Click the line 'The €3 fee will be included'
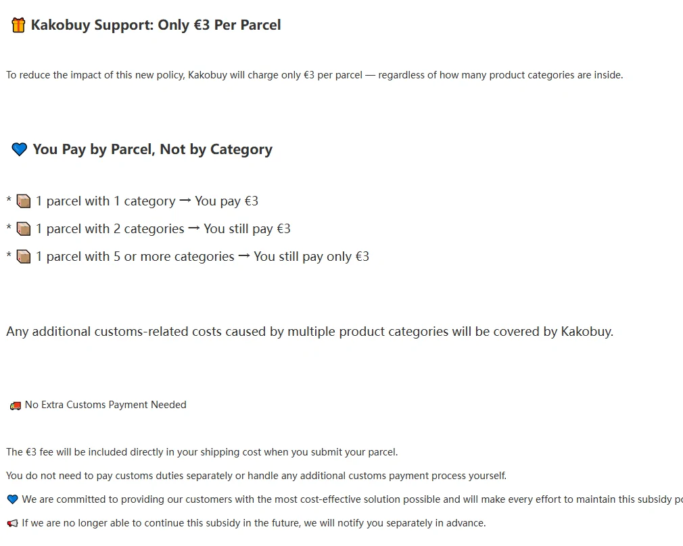Viewport: 683px width, 546px height. pyautogui.click(x=202, y=452)
